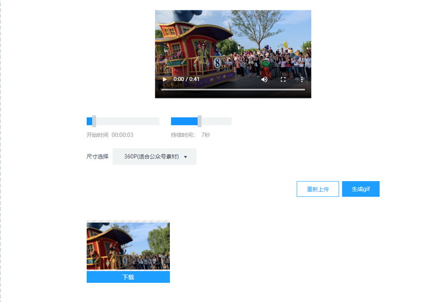Click the generated gif thumbnail
This screenshot has height=302, width=437.
click(x=128, y=246)
